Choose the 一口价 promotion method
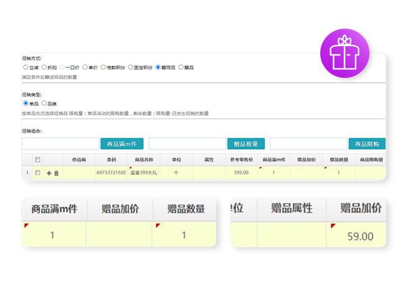 (62, 67)
